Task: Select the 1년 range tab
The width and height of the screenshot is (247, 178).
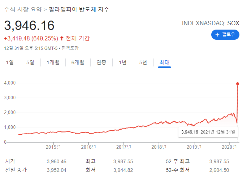Action: coord(123,62)
